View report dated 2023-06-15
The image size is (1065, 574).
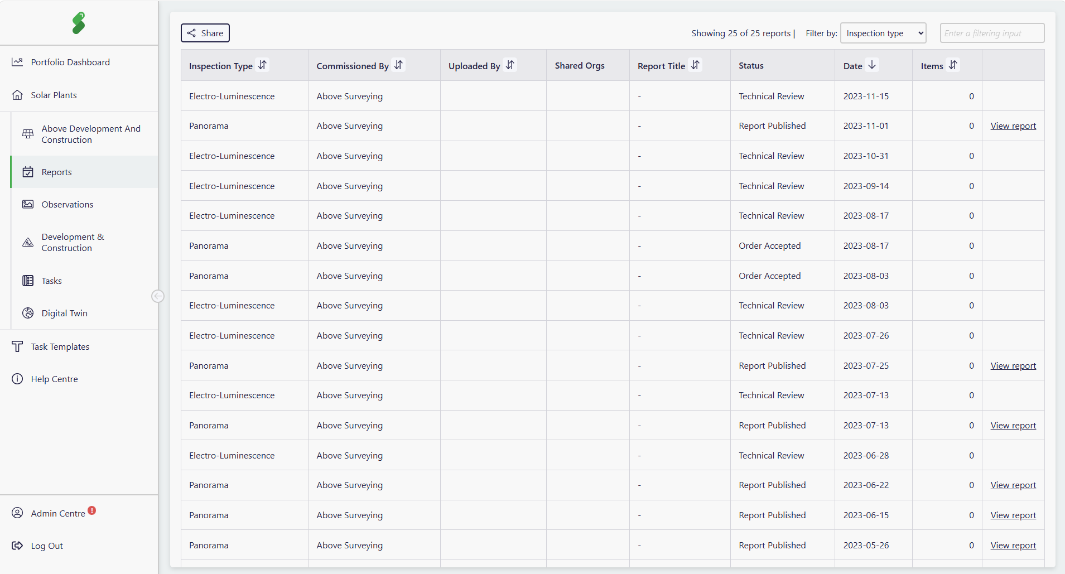coord(1013,515)
